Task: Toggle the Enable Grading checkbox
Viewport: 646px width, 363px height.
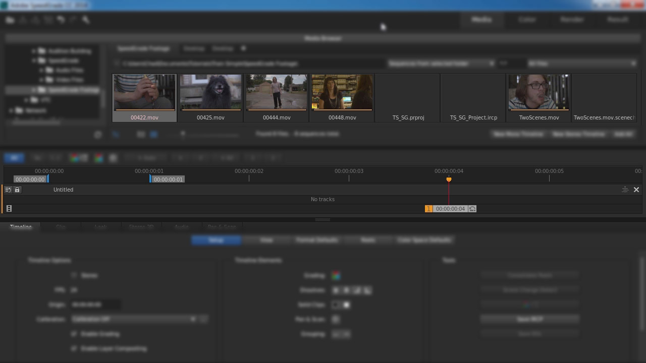Action: 74,334
